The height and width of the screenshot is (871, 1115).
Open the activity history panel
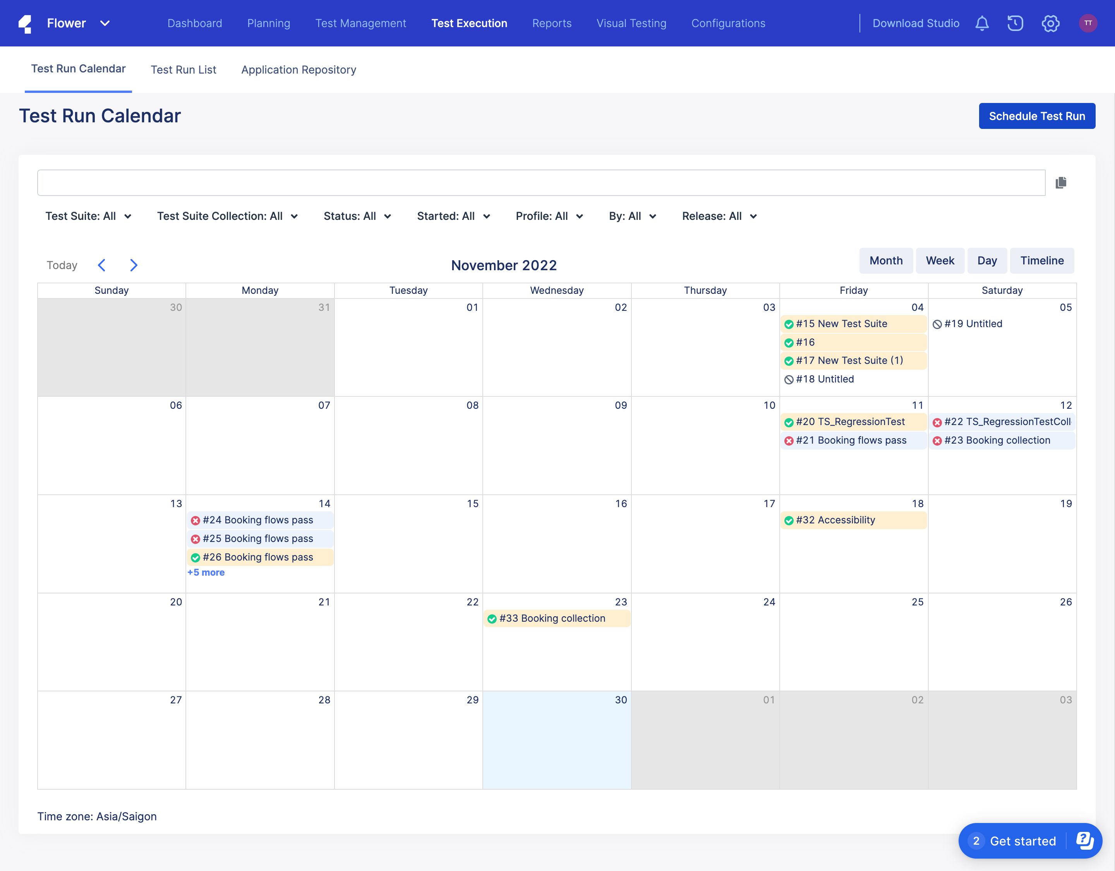1015,23
